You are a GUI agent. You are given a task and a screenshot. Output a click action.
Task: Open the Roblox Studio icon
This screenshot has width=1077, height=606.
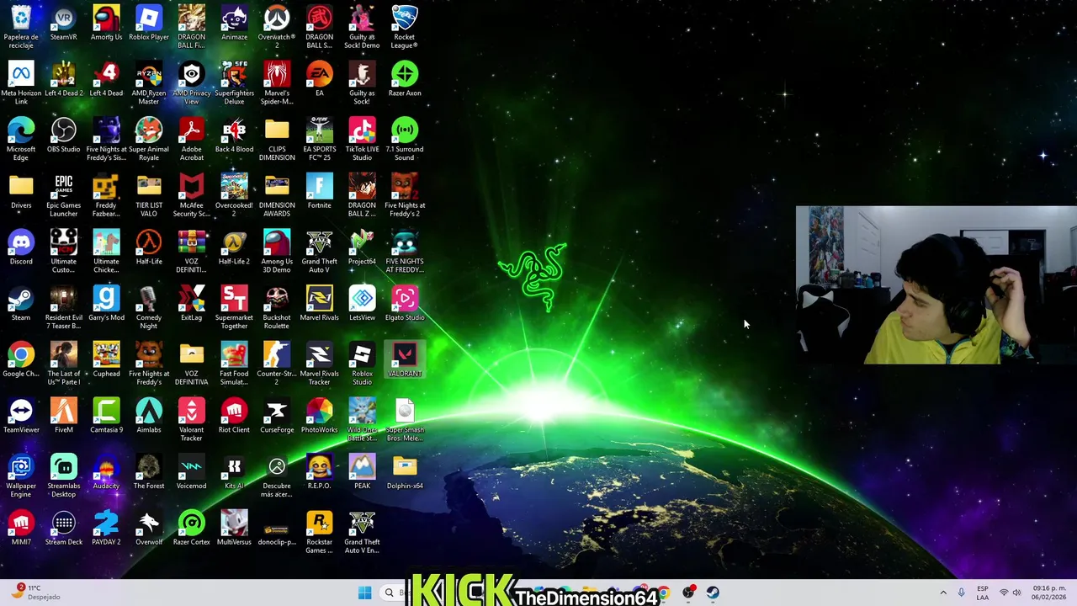point(362,364)
